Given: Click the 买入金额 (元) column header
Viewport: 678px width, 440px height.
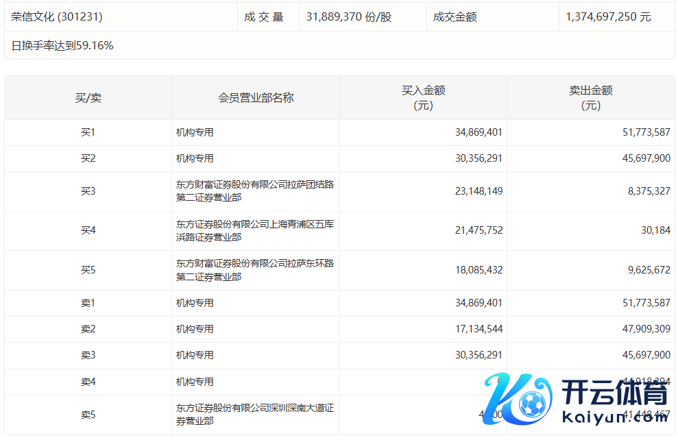Looking at the screenshot, I should click(423, 98).
